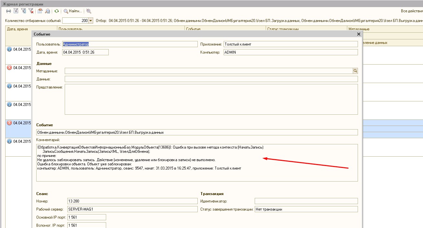The image size is (423, 228).
Task: Click the Найти... search button
Action: [73, 11]
